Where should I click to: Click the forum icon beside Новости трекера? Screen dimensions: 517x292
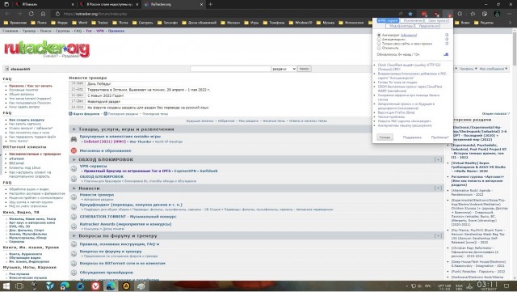(x=74, y=197)
